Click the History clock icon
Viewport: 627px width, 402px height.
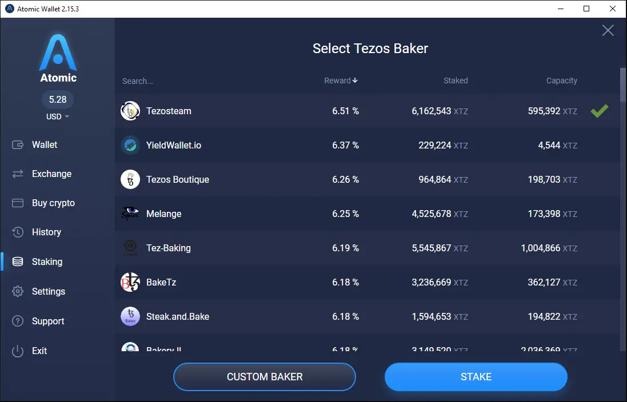tap(18, 232)
